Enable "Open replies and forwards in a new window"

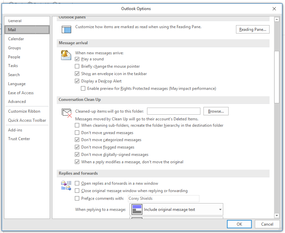pyautogui.click(x=77, y=183)
